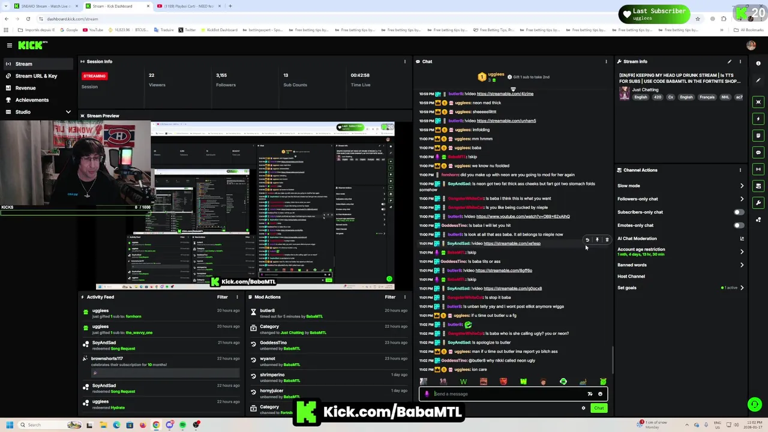Click KickBot Dashboard bookmark

219,30
